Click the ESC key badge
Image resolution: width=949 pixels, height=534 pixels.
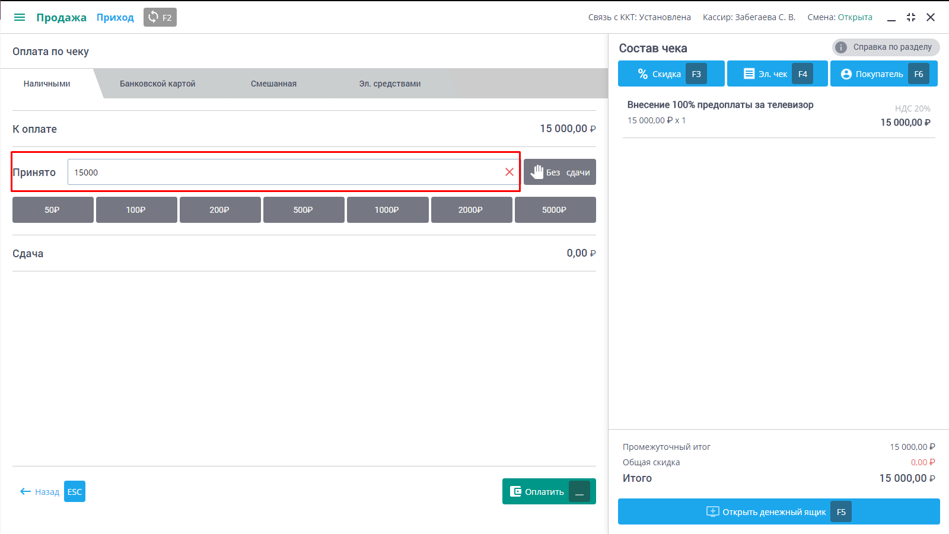75,491
